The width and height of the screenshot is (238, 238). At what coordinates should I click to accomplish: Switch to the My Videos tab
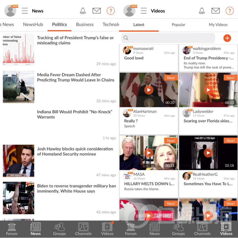click(218, 25)
